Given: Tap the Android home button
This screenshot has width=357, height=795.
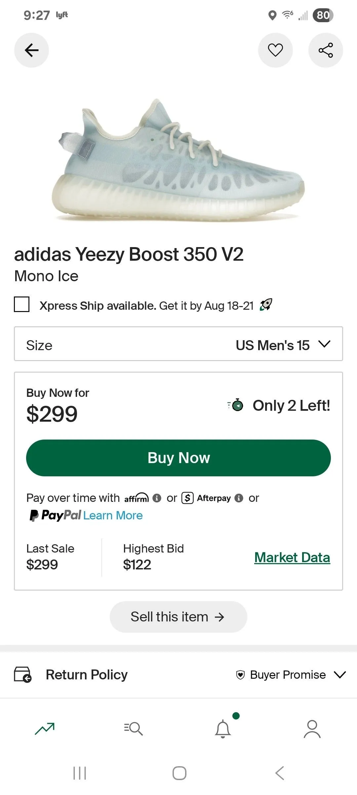Looking at the screenshot, I should pyautogui.click(x=179, y=773).
